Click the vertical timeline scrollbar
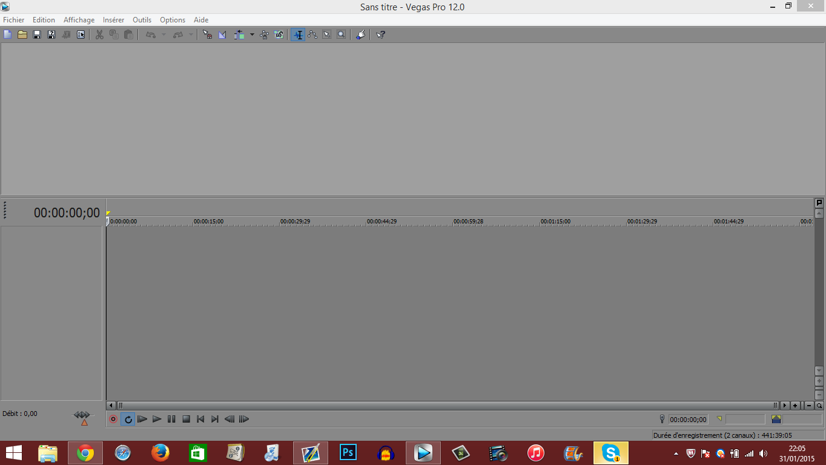826x465 pixels. pyautogui.click(x=819, y=292)
